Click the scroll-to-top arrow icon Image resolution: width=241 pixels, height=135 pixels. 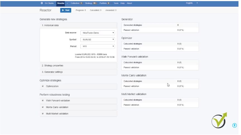[235, 125]
